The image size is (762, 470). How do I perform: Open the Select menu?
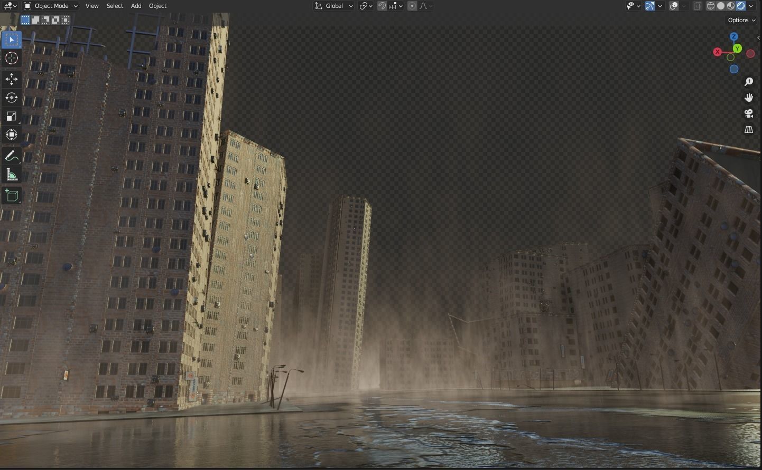[x=115, y=6]
